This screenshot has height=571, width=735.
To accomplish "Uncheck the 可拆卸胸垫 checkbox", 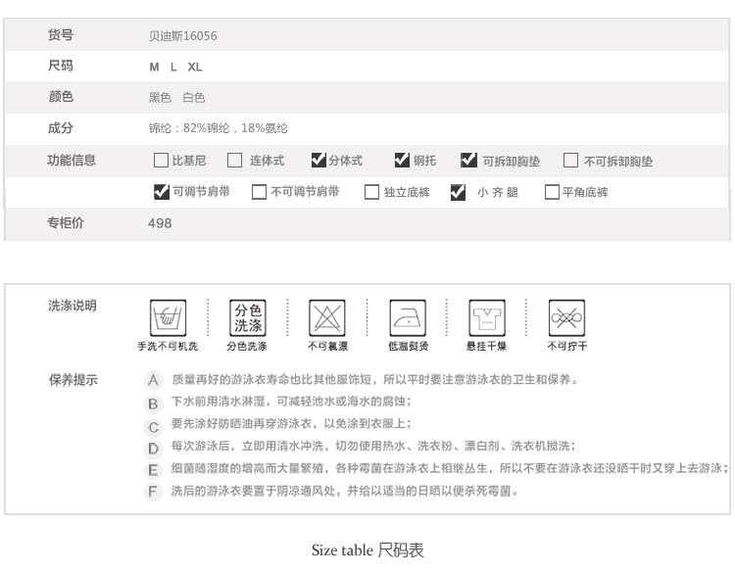I will 468,160.
